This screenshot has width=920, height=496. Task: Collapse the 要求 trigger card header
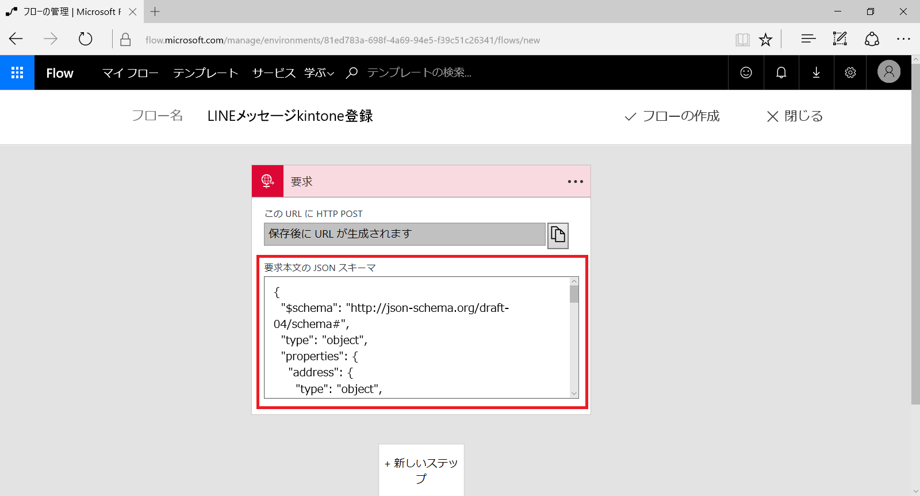[421, 181]
